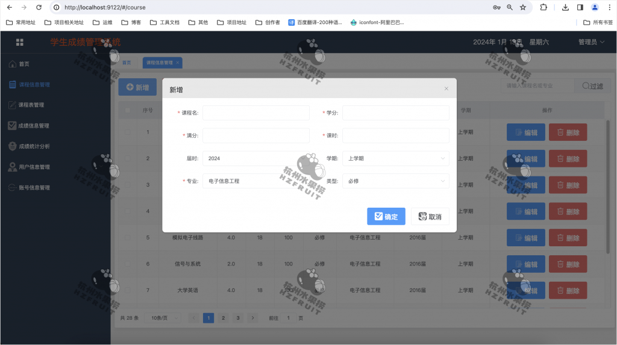The height and width of the screenshot is (345, 617).
Task: Click the browser back arrow
Action: click(x=10, y=7)
